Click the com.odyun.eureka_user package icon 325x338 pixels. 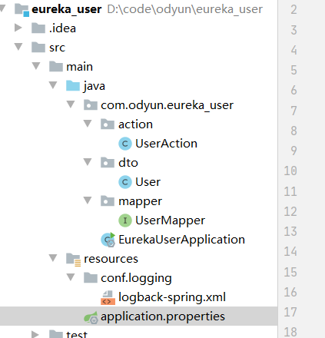pos(91,105)
